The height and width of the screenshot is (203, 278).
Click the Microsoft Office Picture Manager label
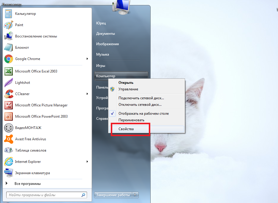41,105
